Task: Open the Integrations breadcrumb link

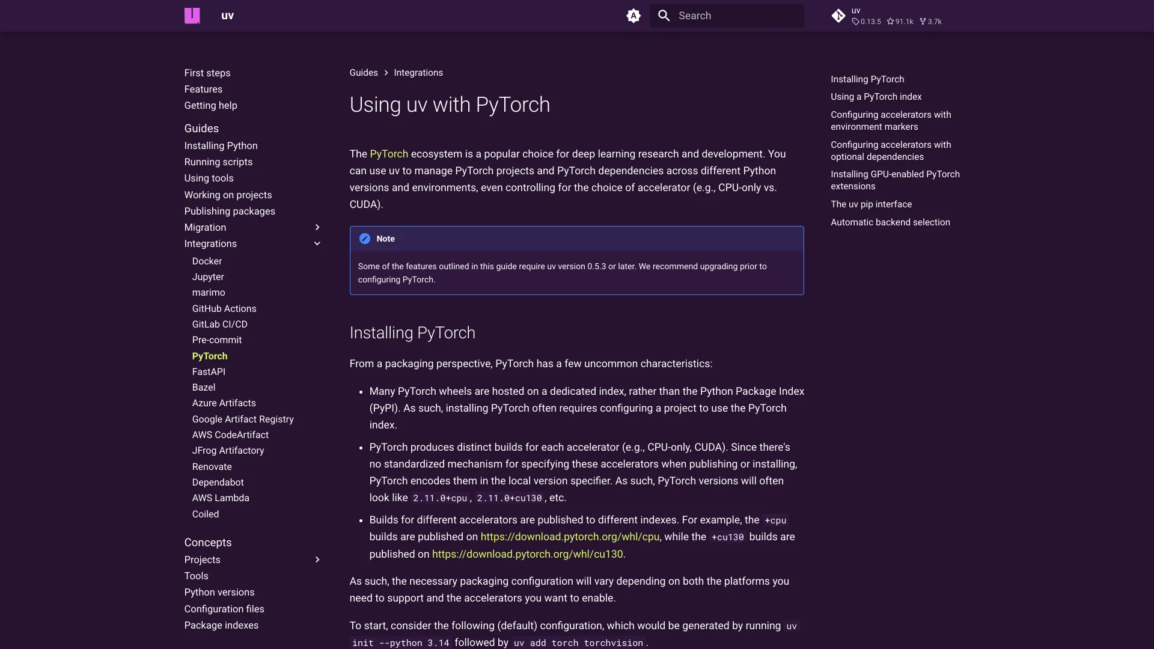Action: [418, 73]
